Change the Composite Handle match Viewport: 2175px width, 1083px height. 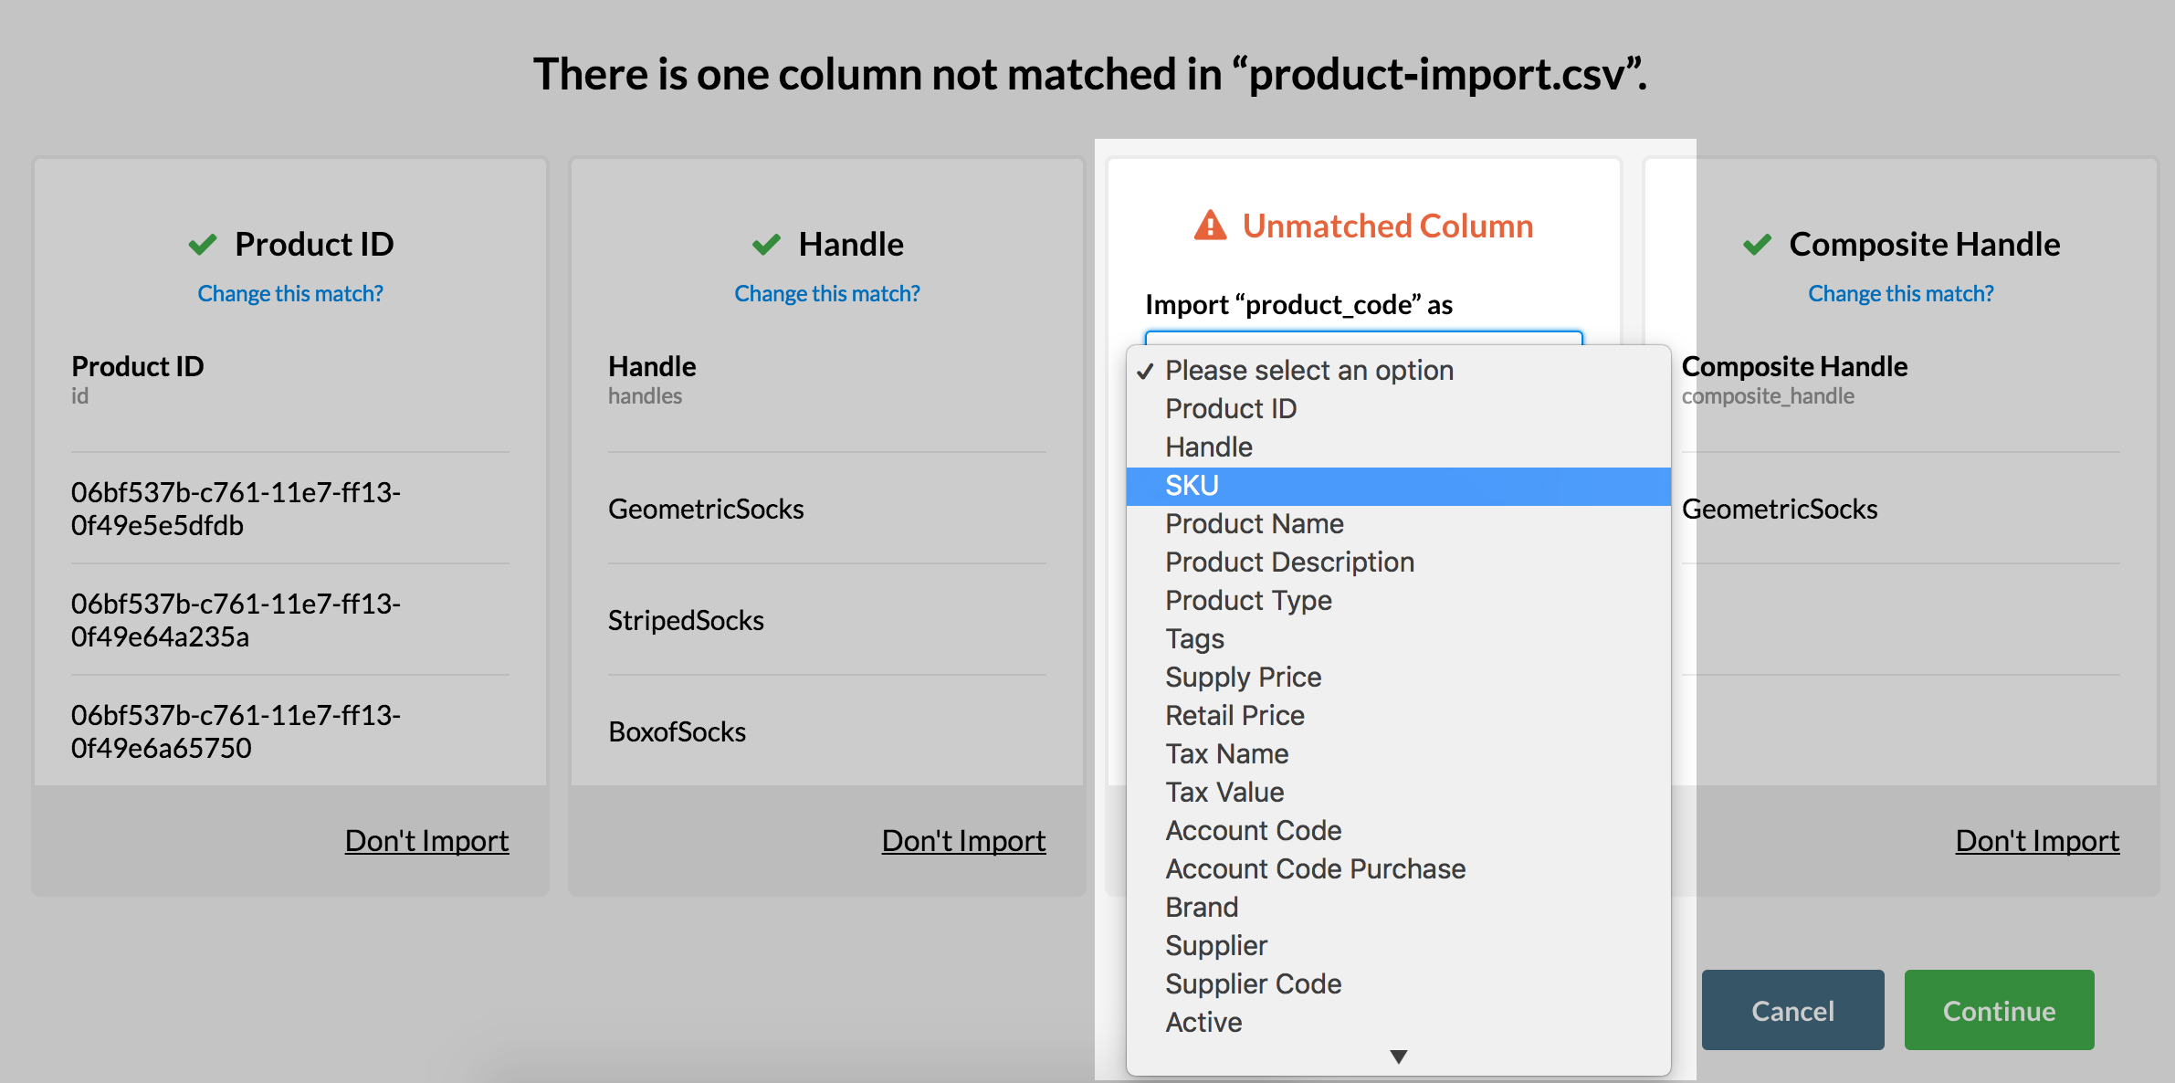click(x=1900, y=294)
